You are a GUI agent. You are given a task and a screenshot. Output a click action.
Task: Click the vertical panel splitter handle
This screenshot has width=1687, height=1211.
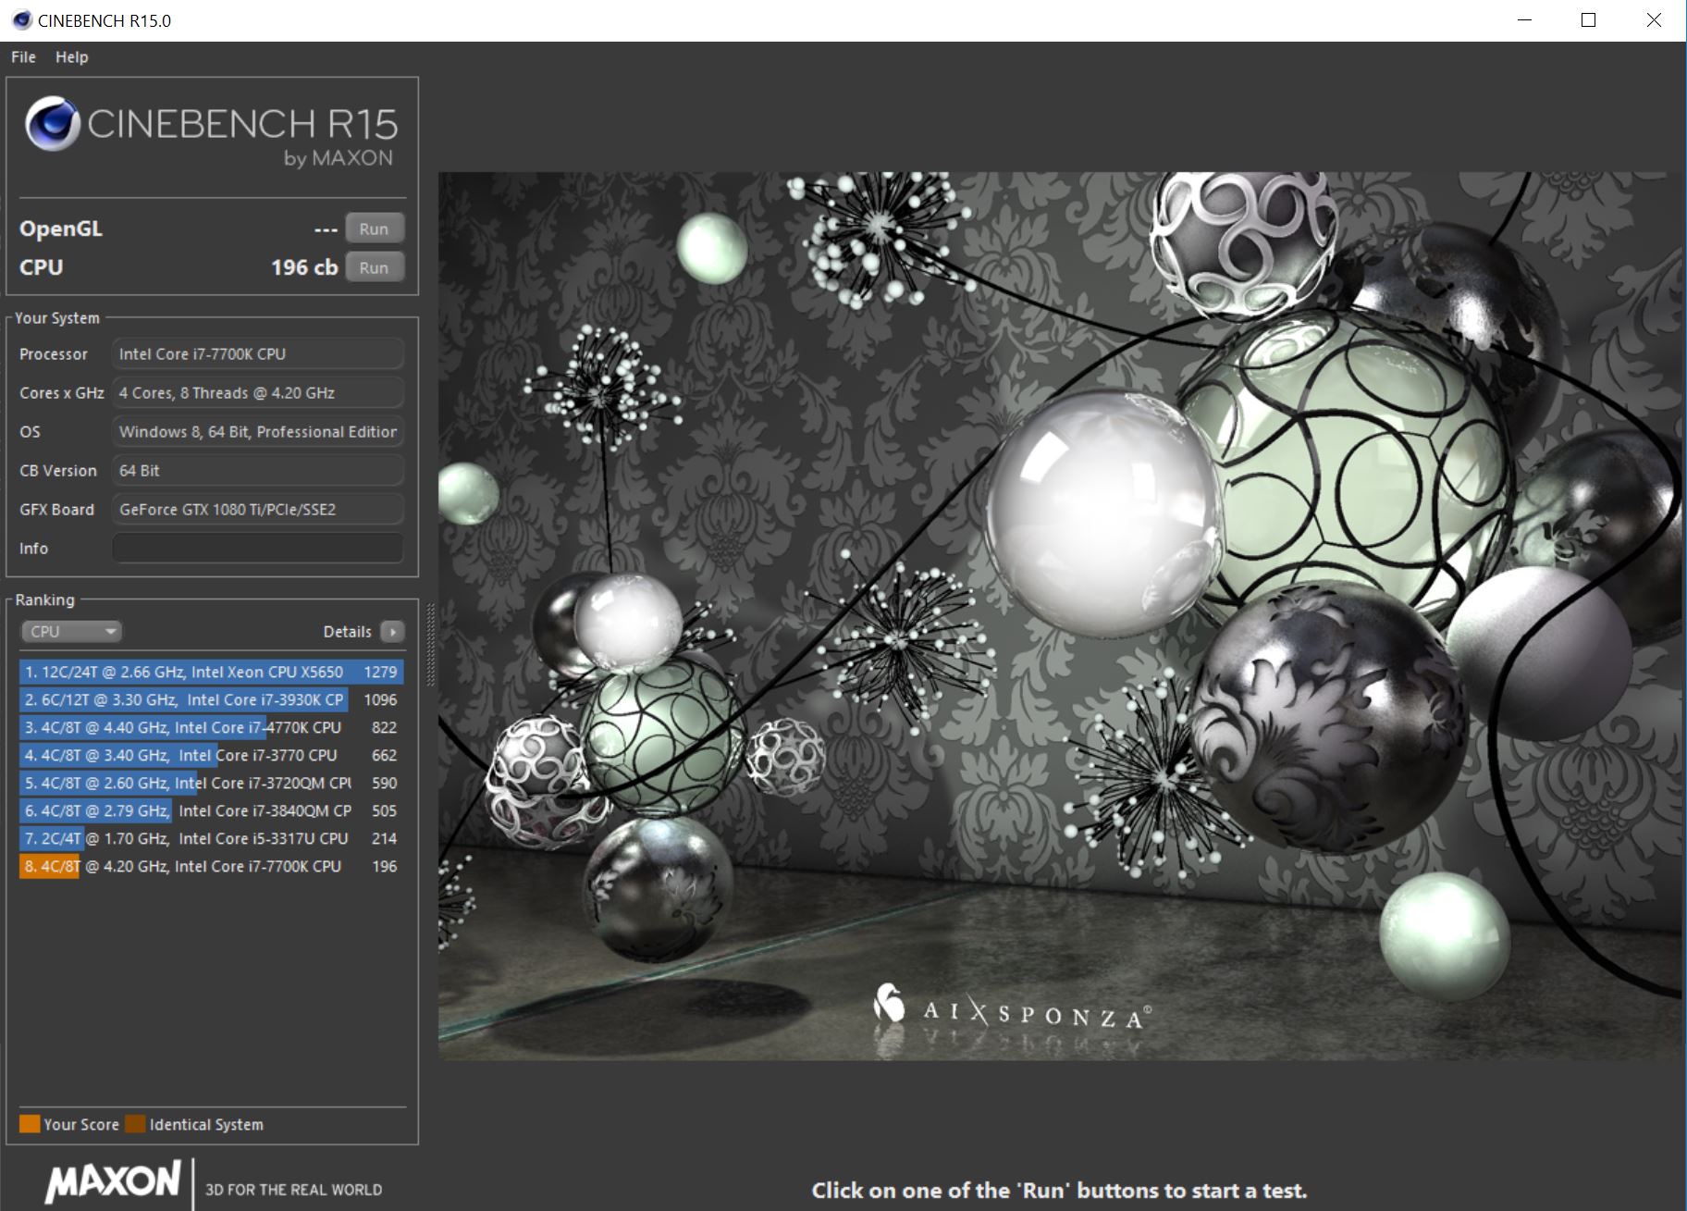point(430,645)
